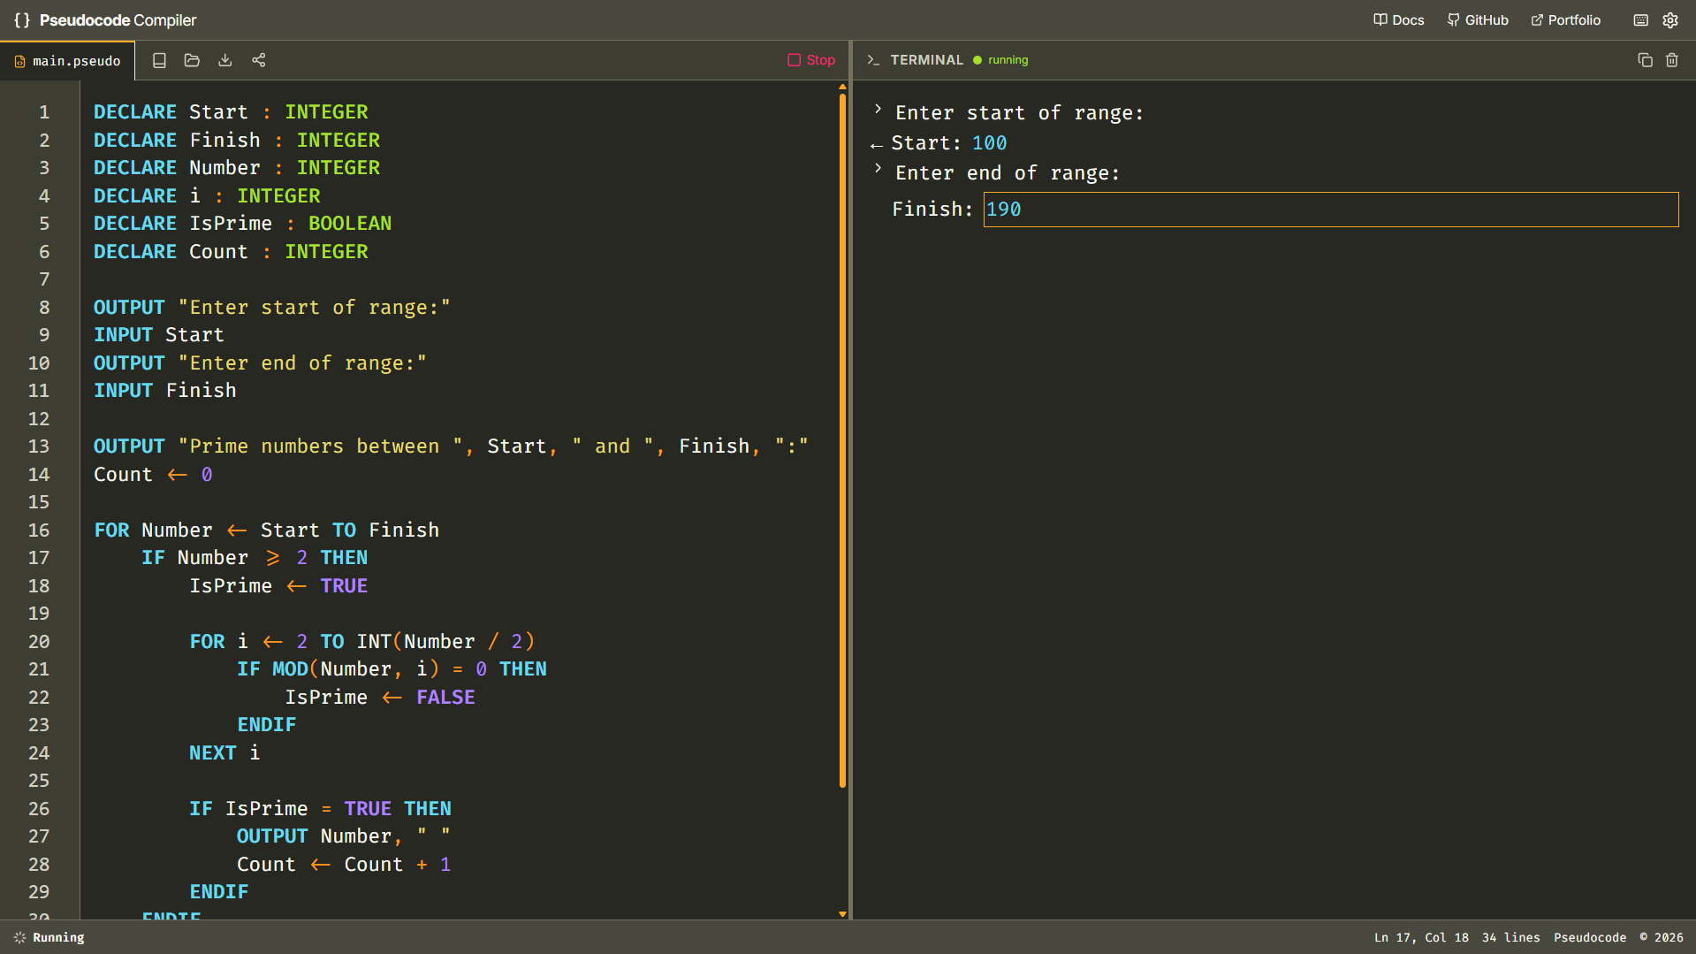The width and height of the screenshot is (1696, 954).
Task: Open the Portfolio link
Action: (1566, 19)
